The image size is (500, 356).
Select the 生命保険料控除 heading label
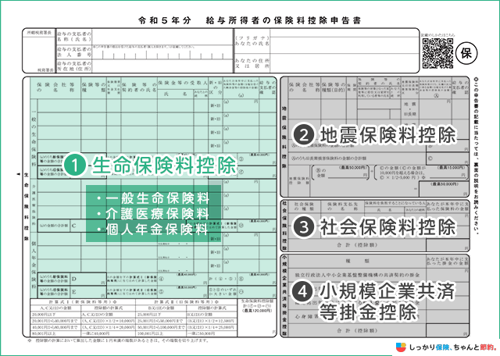(x=164, y=165)
